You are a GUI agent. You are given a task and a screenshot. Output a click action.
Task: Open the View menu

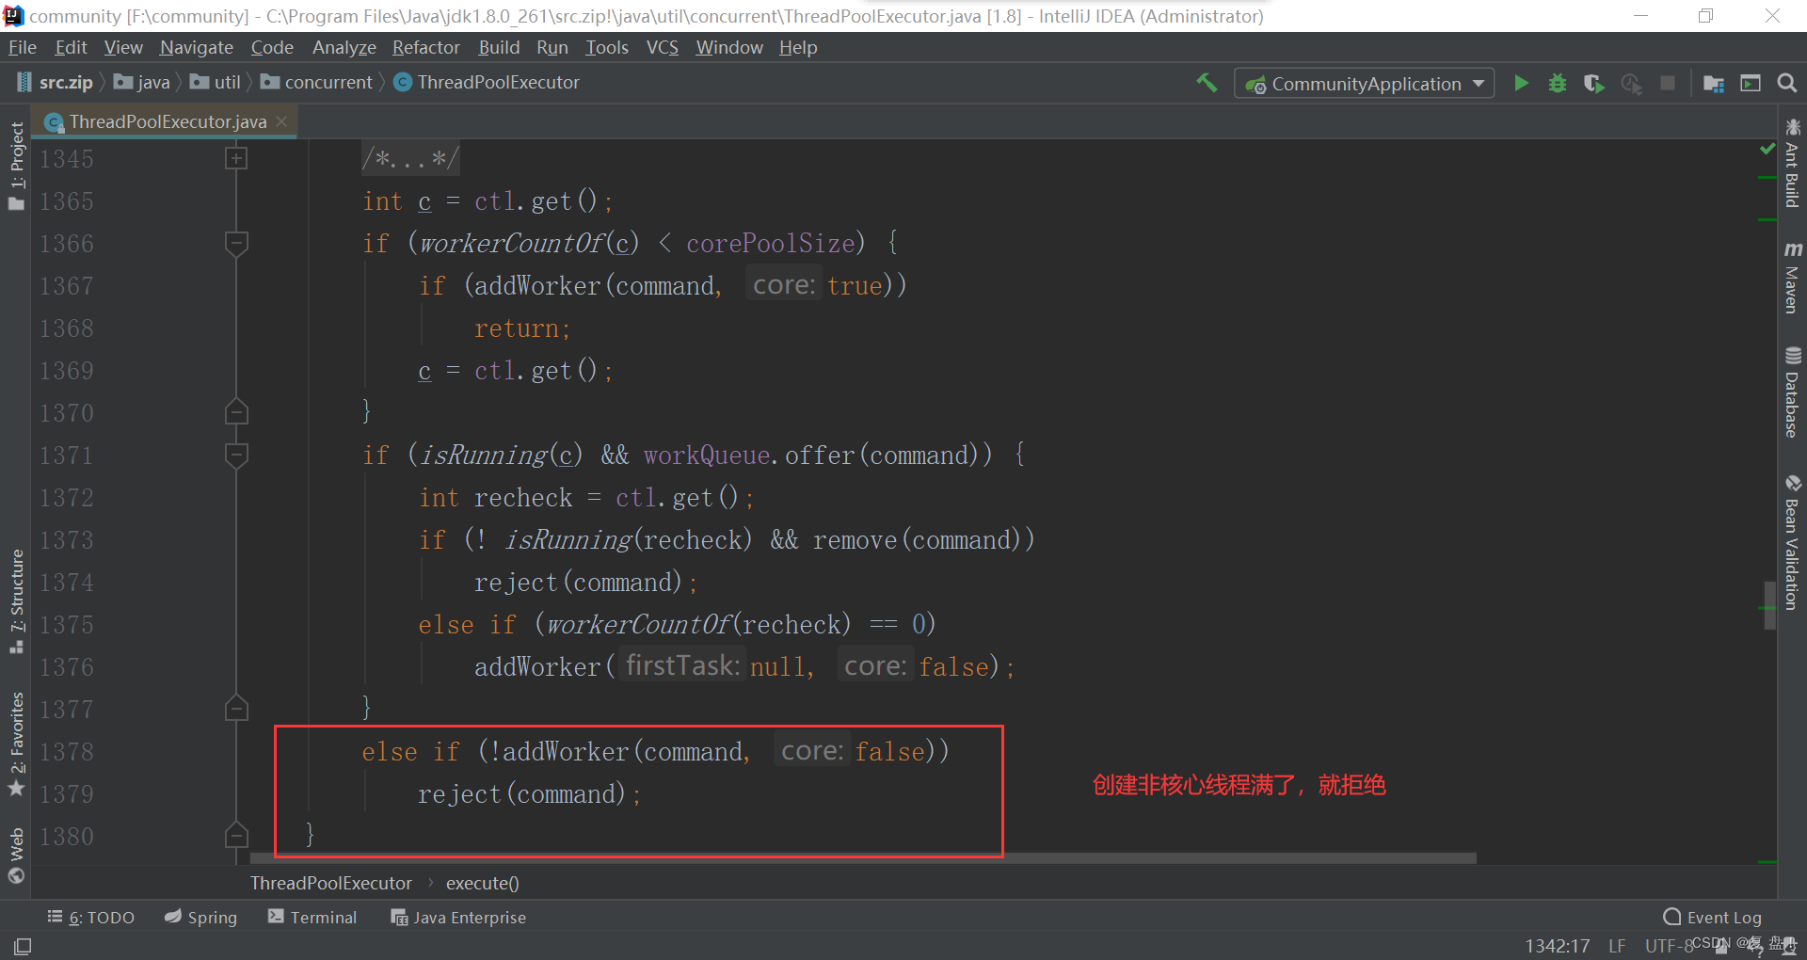123,47
